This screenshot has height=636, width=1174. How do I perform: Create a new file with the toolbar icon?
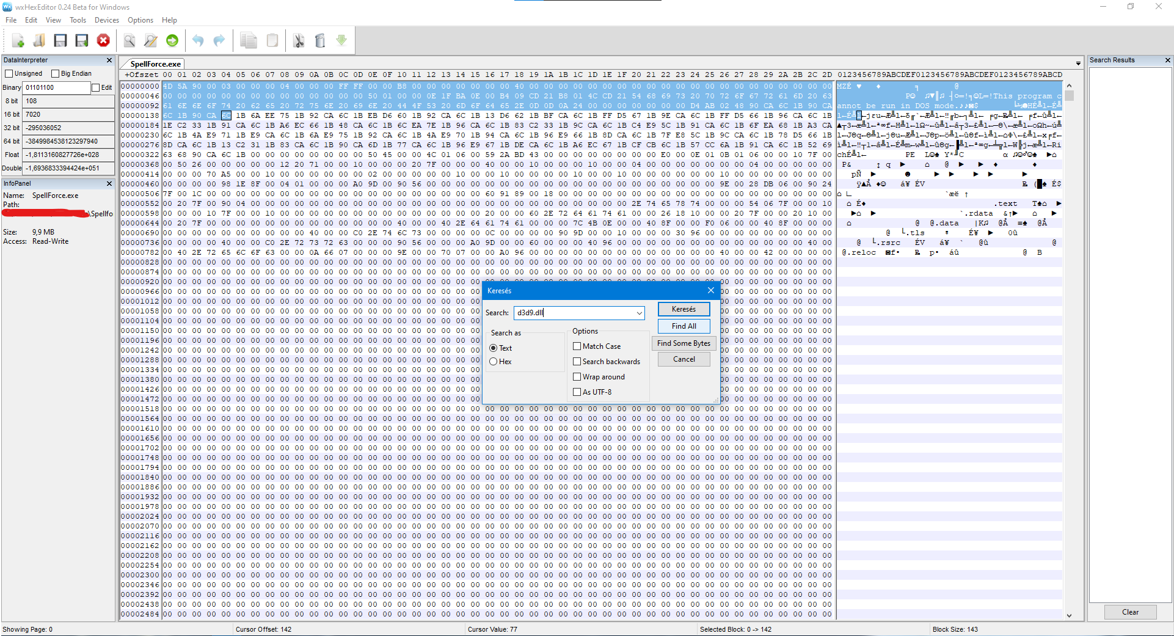18,40
